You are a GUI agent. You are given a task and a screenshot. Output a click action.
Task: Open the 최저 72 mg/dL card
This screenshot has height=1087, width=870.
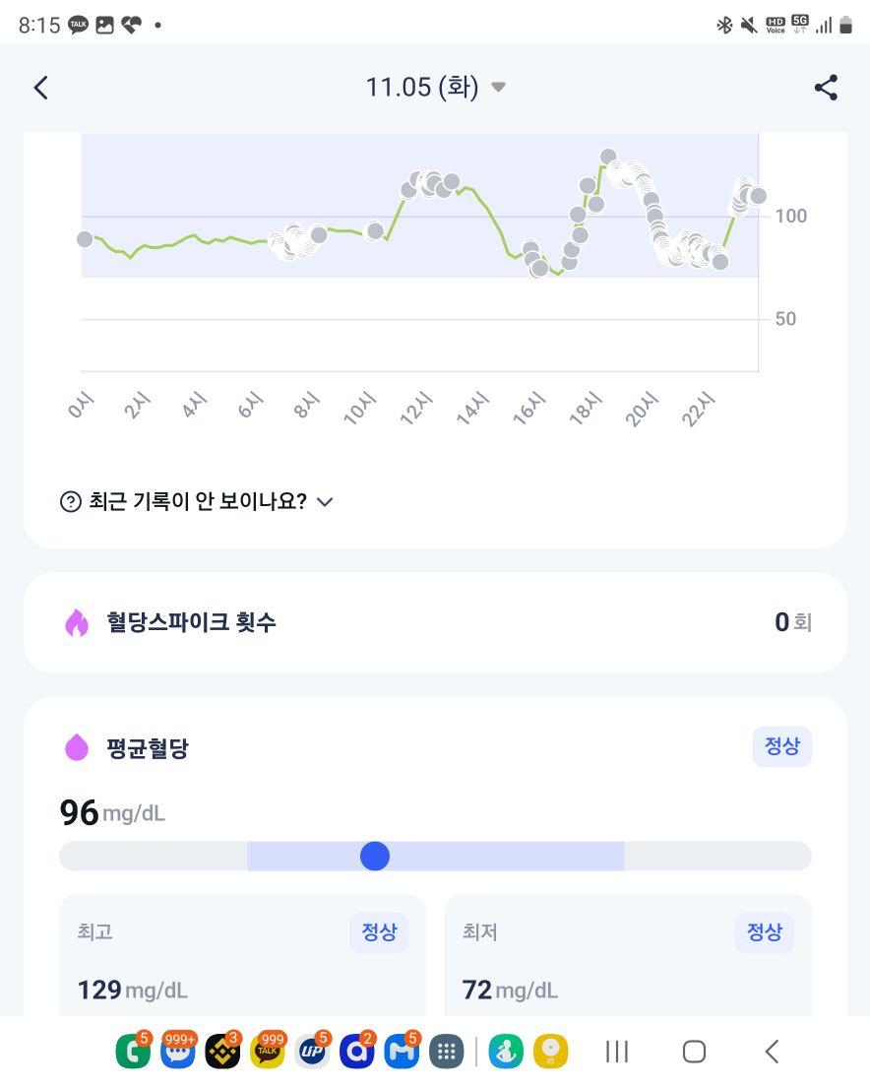coord(628,957)
